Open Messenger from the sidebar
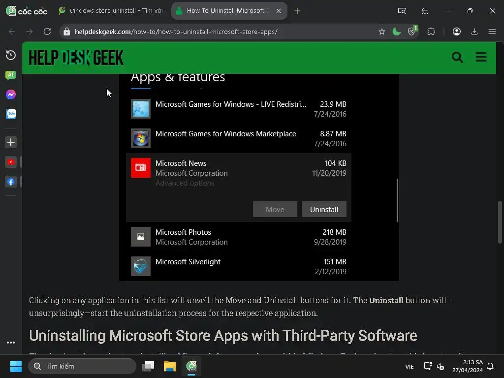504x378 pixels. pyautogui.click(x=11, y=94)
